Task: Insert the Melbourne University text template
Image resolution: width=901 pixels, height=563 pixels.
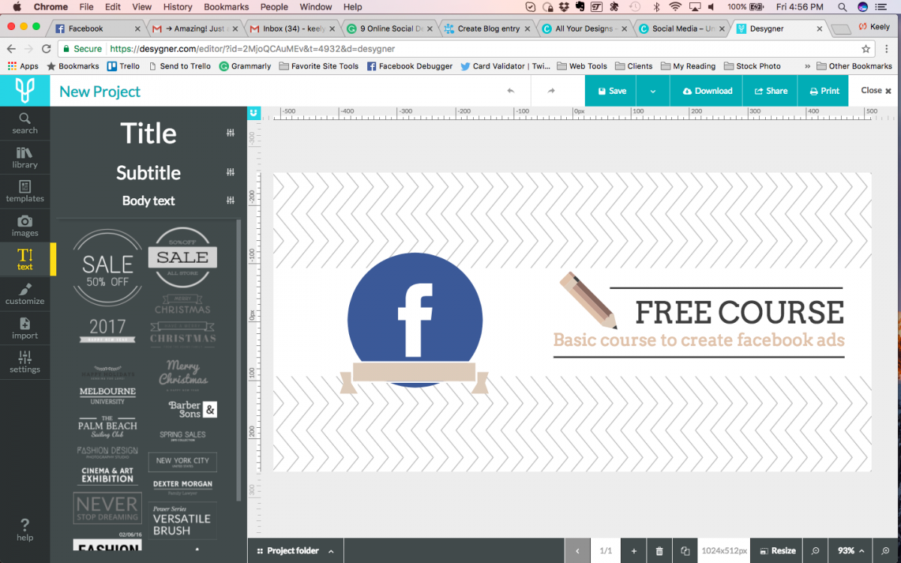Action: click(107, 395)
